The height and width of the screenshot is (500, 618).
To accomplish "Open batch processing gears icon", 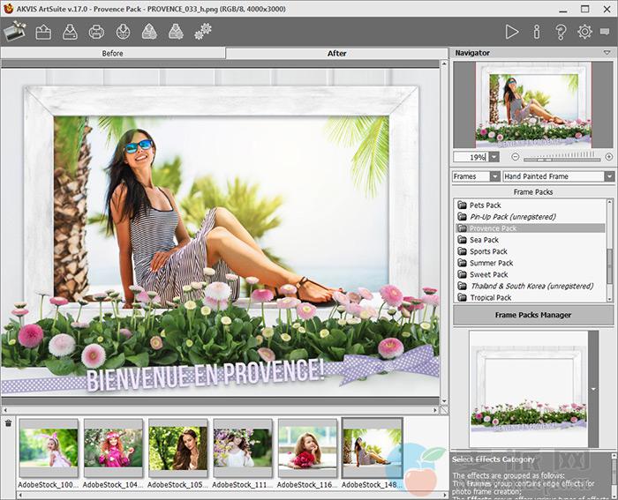I will click(203, 33).
